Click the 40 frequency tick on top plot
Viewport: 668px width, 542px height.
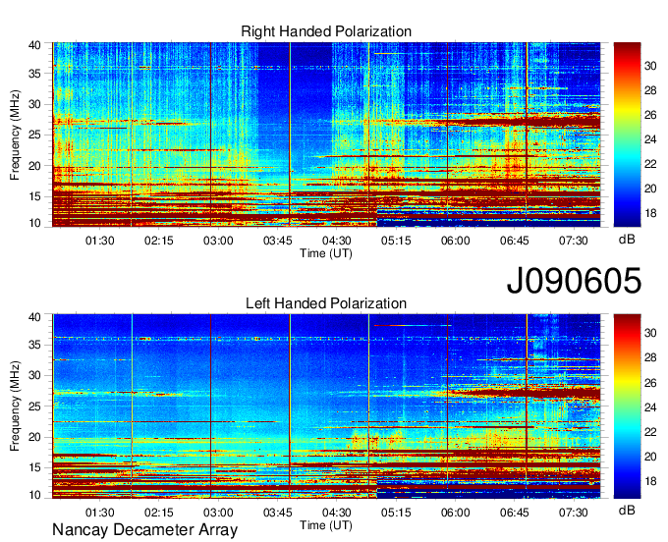[34, 45]
